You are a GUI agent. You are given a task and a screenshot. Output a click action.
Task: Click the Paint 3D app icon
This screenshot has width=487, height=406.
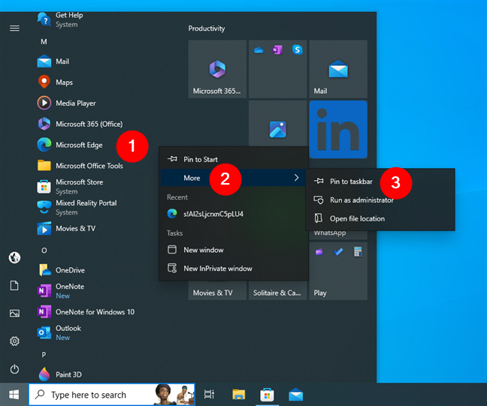tap(44, 374)
